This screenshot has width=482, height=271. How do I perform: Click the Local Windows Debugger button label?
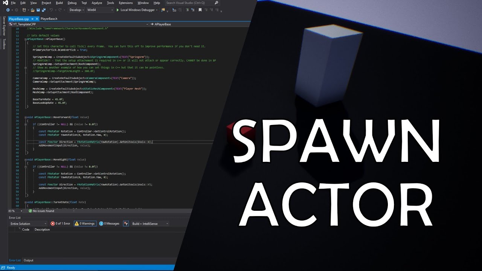[137, 10]
